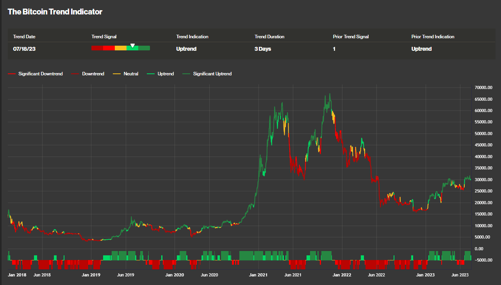Click the Jan 2022 x-axis label

[x=342, y=275]
